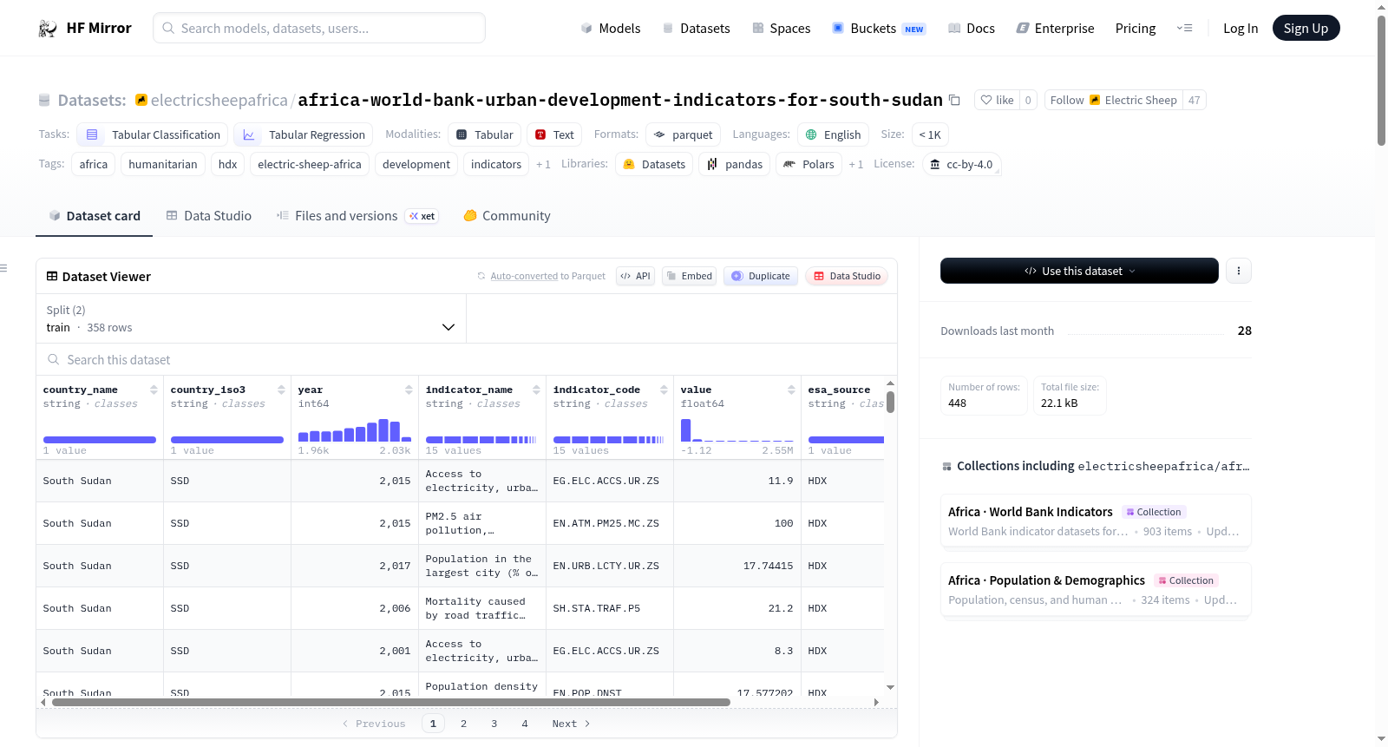Click the Datasets library tag

pyautogui.click(x=654, y=164)
